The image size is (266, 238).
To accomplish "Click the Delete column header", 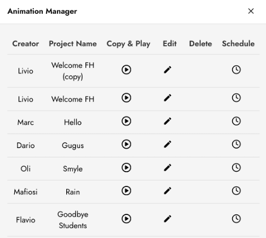I will click(x=200, y=44).
